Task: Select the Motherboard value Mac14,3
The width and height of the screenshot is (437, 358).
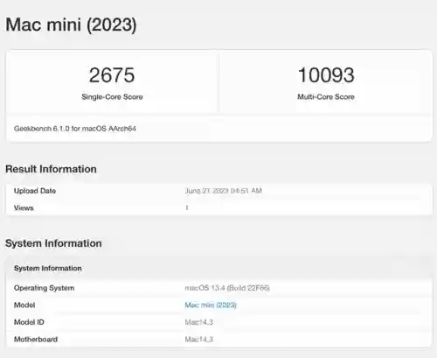Action: point(199,340)
